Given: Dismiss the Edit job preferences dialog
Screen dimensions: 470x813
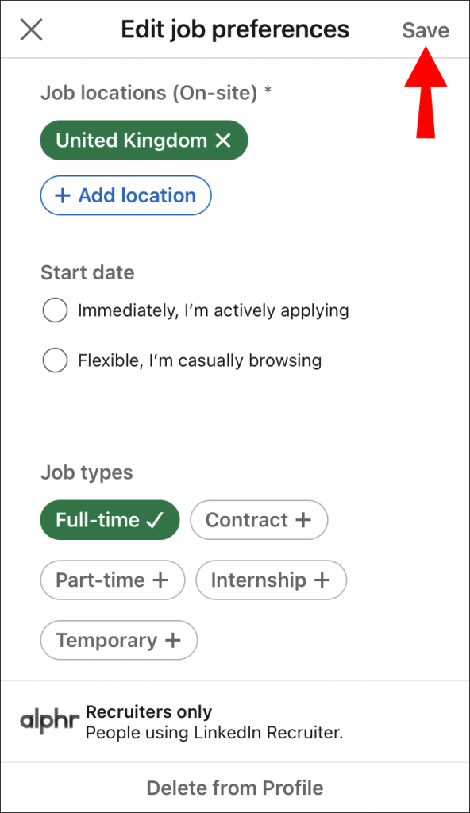Looking at the screenshot, I should point(31,29).
